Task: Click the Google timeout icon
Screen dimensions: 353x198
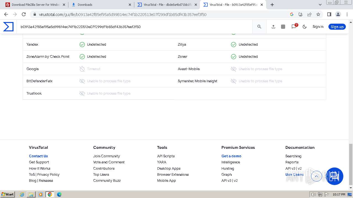Action: (x=82, y=69)
